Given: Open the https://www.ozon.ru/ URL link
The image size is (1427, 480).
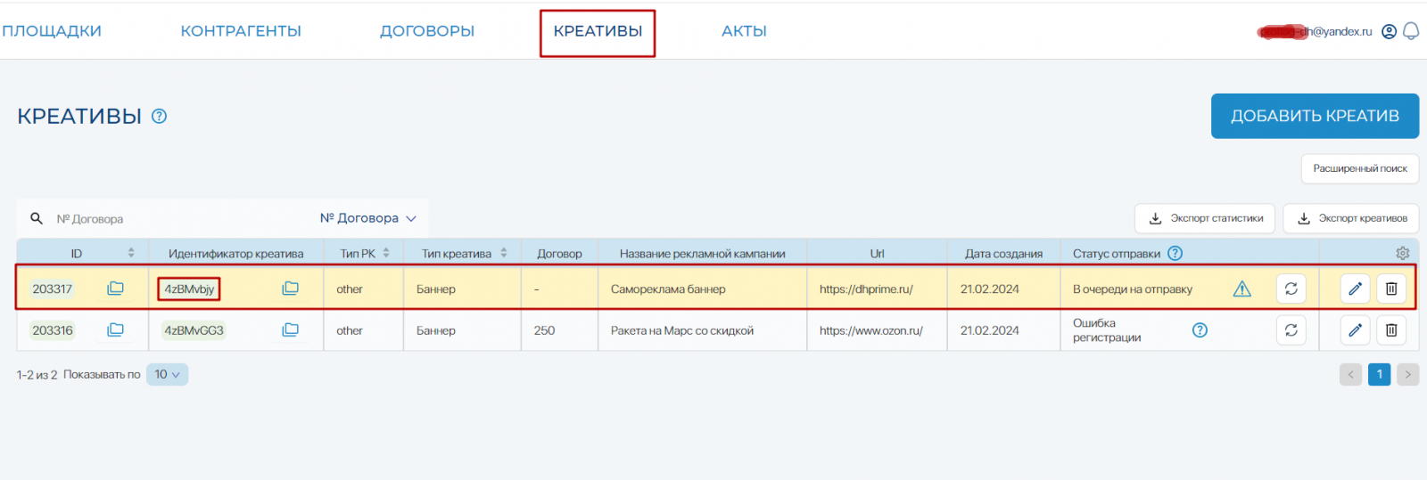Looking at the screenshot, I should (x=870, y=330).
